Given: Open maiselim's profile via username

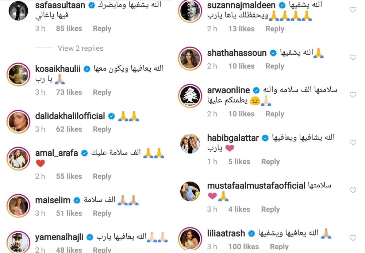Looking at the screenshot, I should (53, 200).
